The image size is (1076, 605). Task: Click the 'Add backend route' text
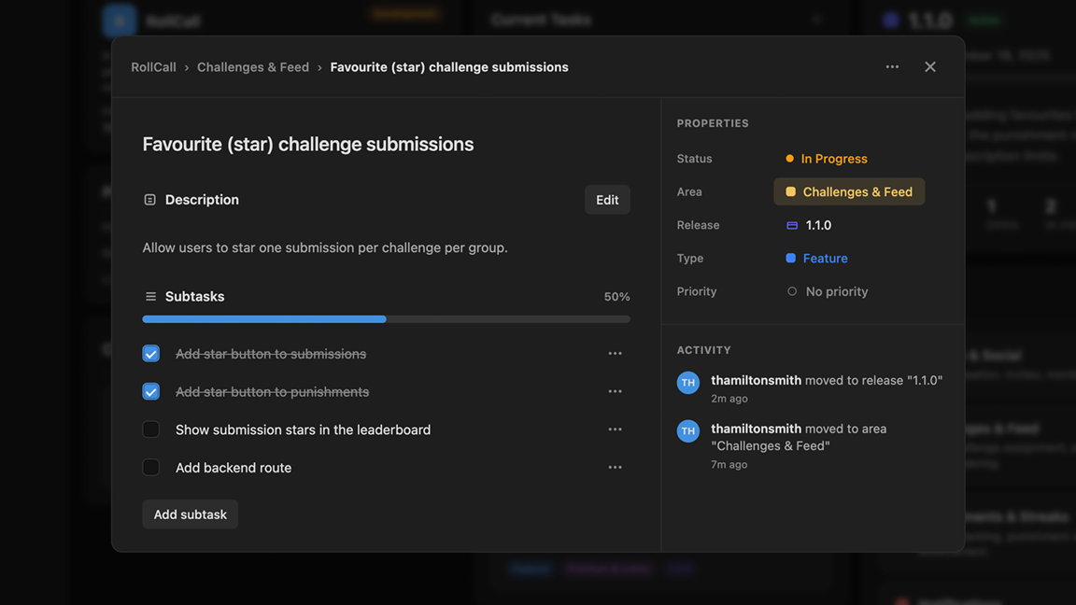pyautogui.click(x=234, y=468)
